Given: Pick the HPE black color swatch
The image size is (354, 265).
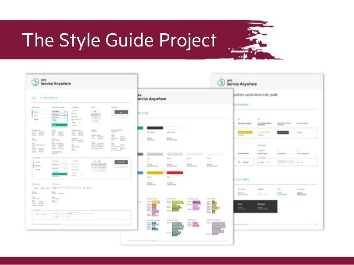Looking at the screenshot, I should click(155, 128).
